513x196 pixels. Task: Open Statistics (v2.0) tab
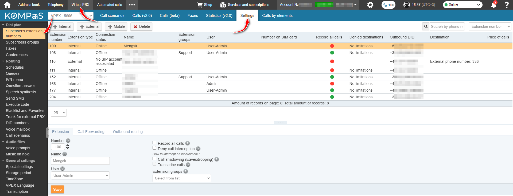tap(219, 15)
